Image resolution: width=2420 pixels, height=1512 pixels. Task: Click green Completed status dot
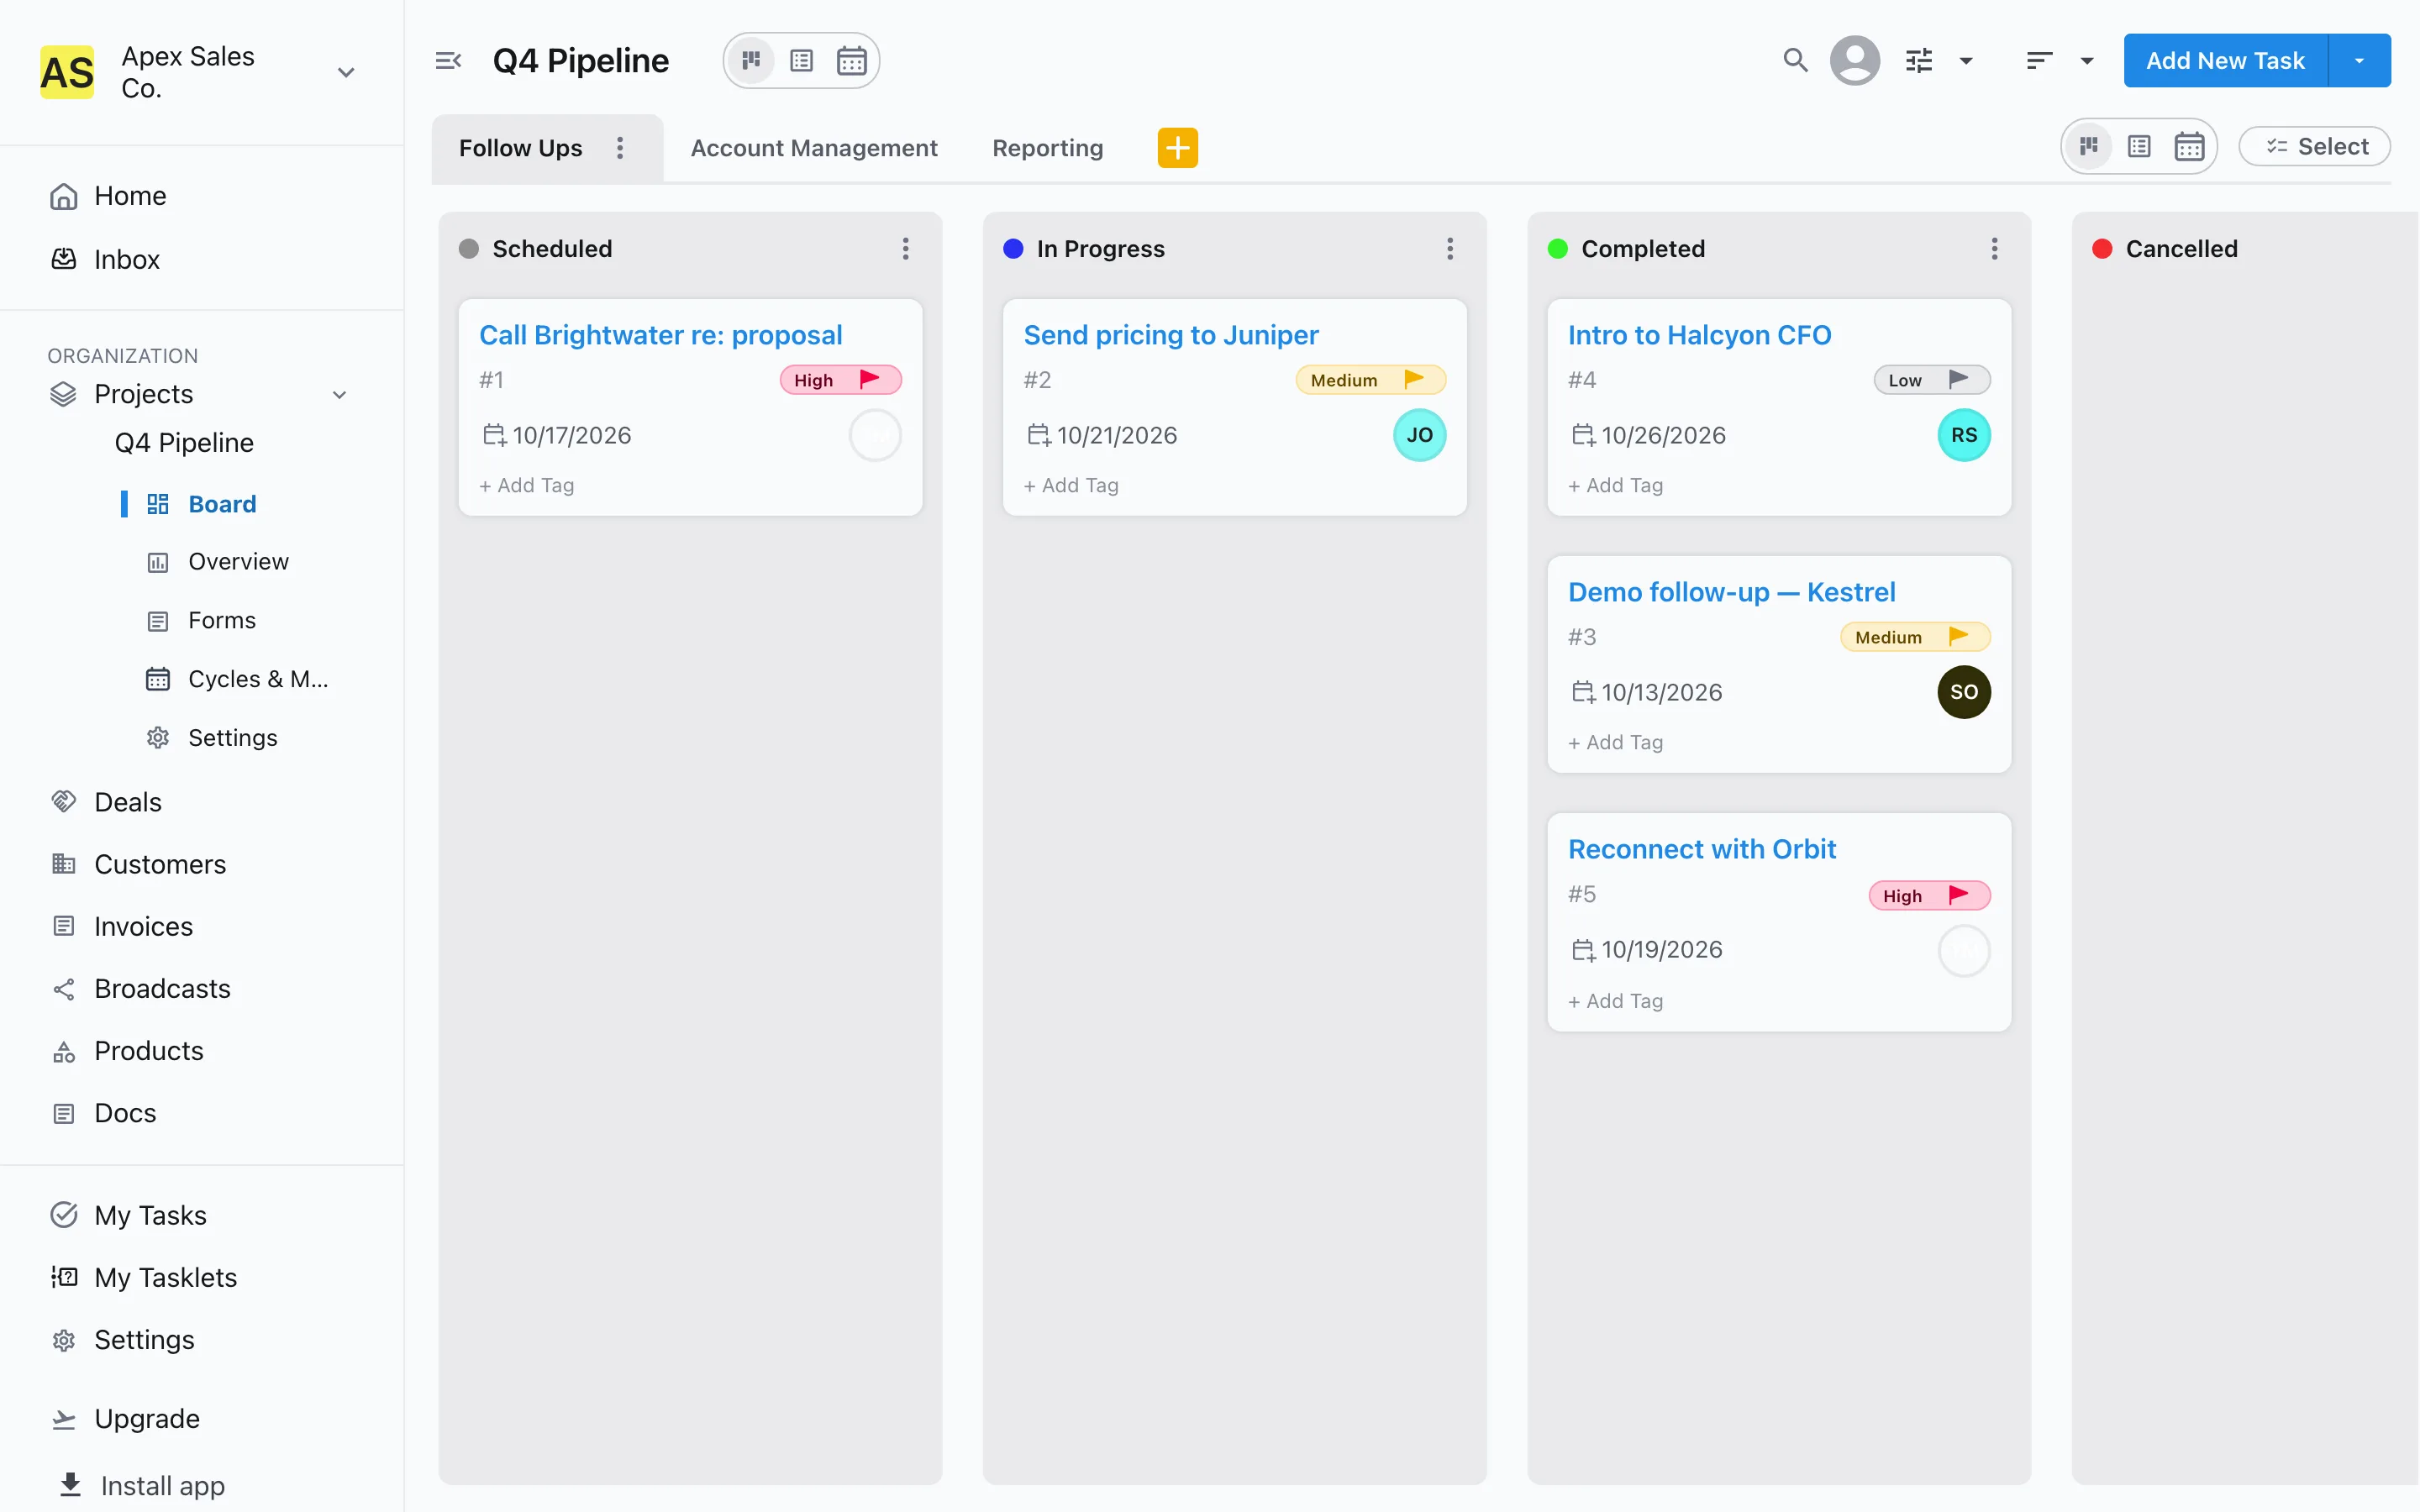[1558, 249]
